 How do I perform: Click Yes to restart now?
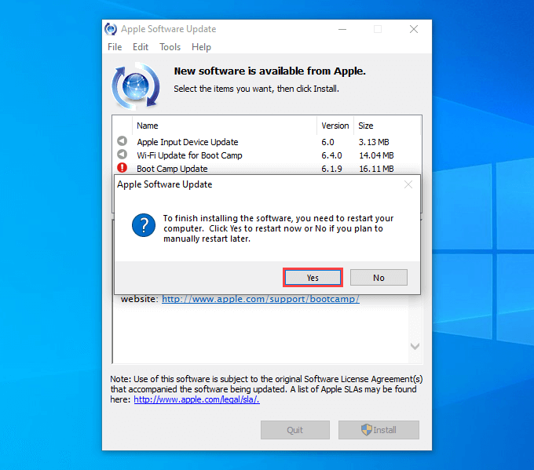pyautogui.click(x=313, y=278)
